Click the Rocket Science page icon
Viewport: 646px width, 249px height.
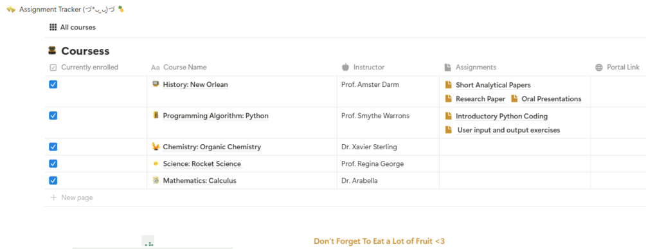tap(156, 163)
